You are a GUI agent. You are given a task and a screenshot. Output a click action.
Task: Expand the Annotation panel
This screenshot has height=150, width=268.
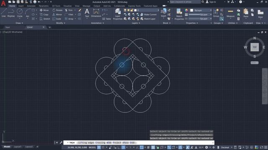[x=97, y=23]
